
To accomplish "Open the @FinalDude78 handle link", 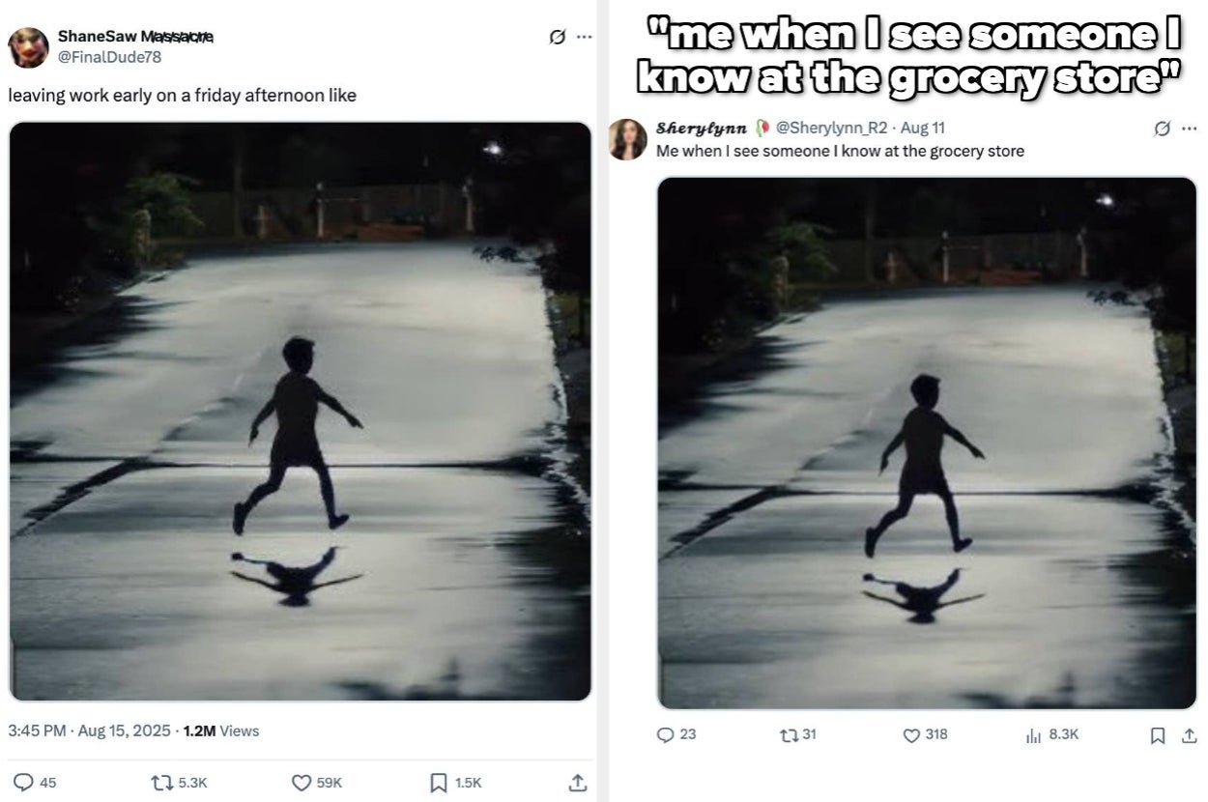I will pyautogui.click(x=109, y=57).
